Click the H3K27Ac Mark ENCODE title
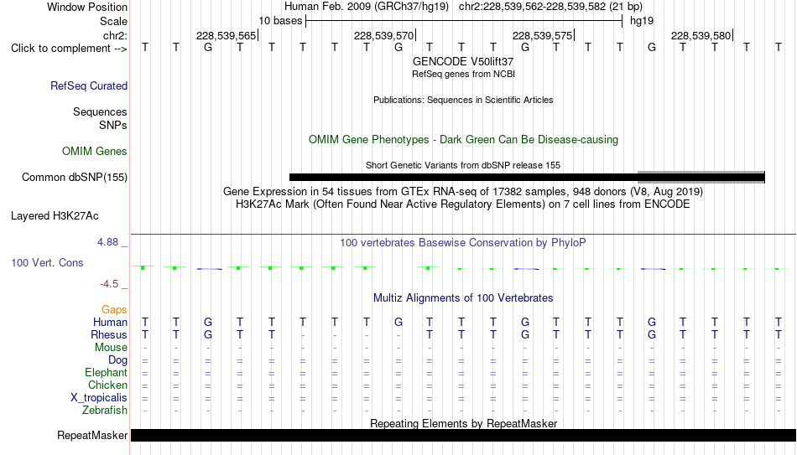Viewport: 797px width, 455px height. [x=463, y=204]
